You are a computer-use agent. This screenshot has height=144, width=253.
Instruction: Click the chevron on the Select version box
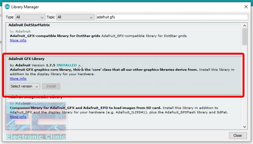pos(37,86)
